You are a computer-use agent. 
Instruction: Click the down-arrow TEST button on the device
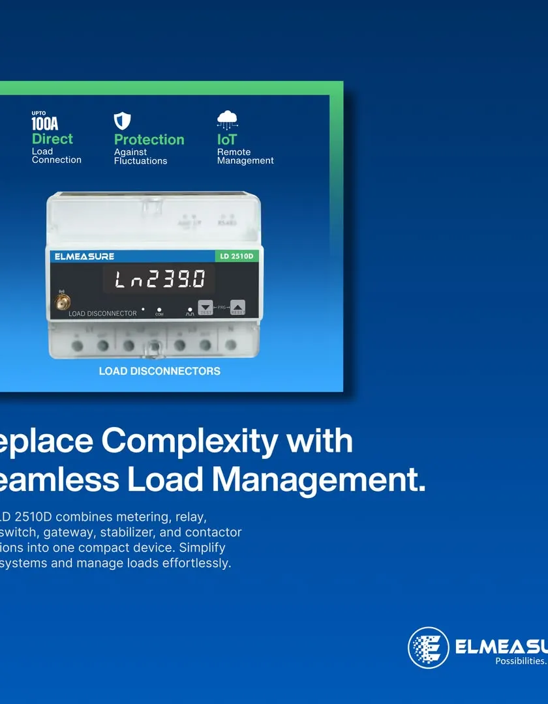[x=205, y=307]
